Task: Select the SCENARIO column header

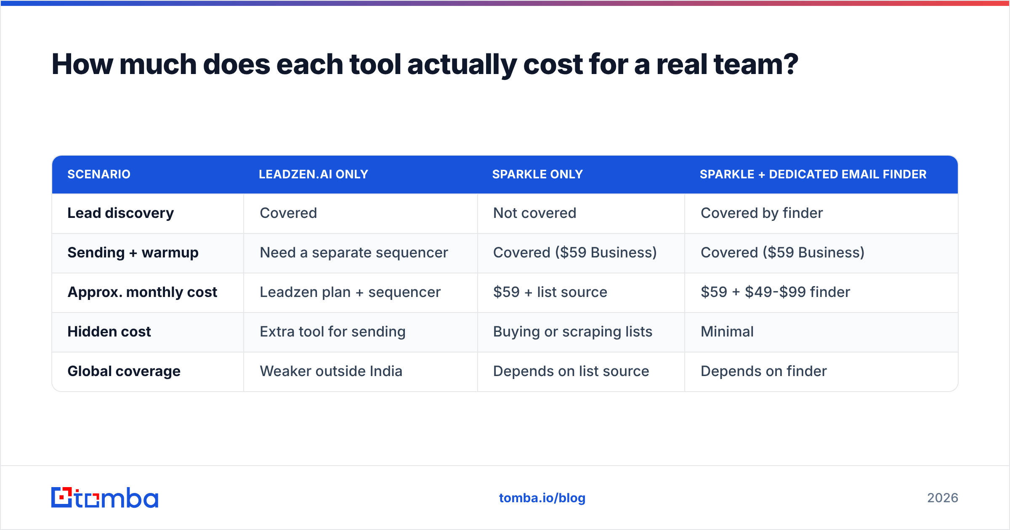Action: click(x=99, y=174)
